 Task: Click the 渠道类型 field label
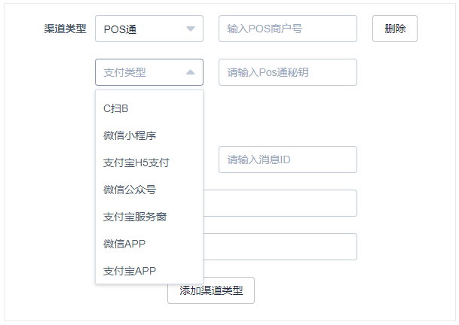click(65, 29)
